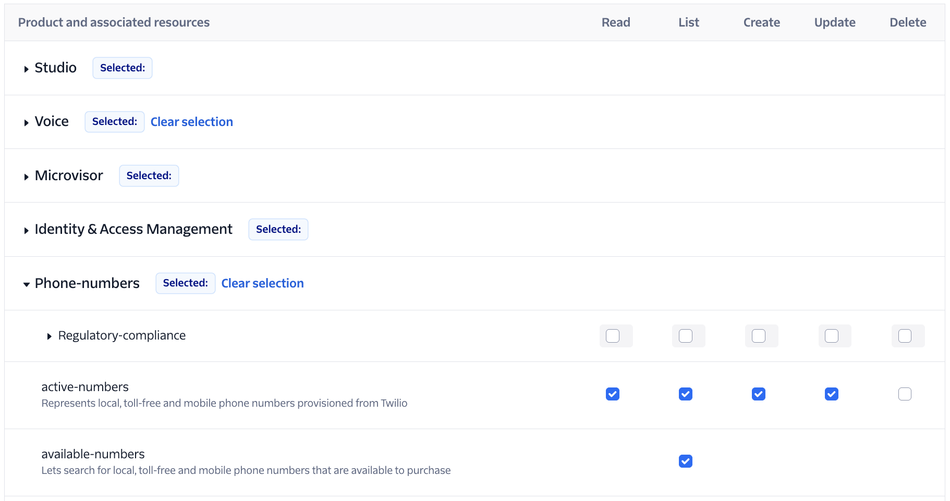The height and width of the screenshot is (501, 950).
Task: Disable List permission for available-numbers
Action: pos(686,461)
